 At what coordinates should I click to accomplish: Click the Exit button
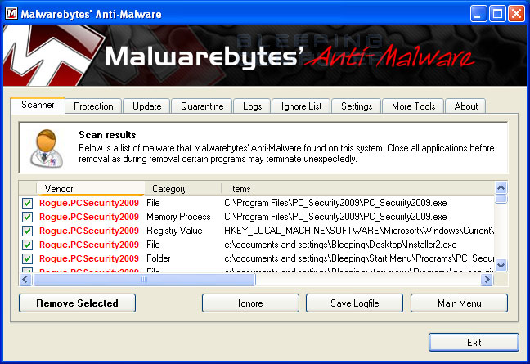coord(474,343)
